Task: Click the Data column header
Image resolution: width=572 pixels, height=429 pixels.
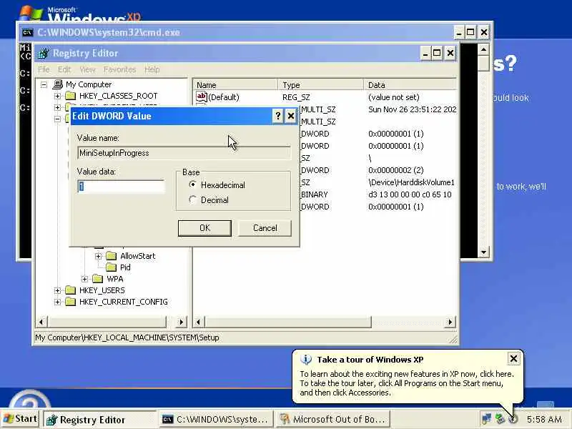Action: point(410,84)
